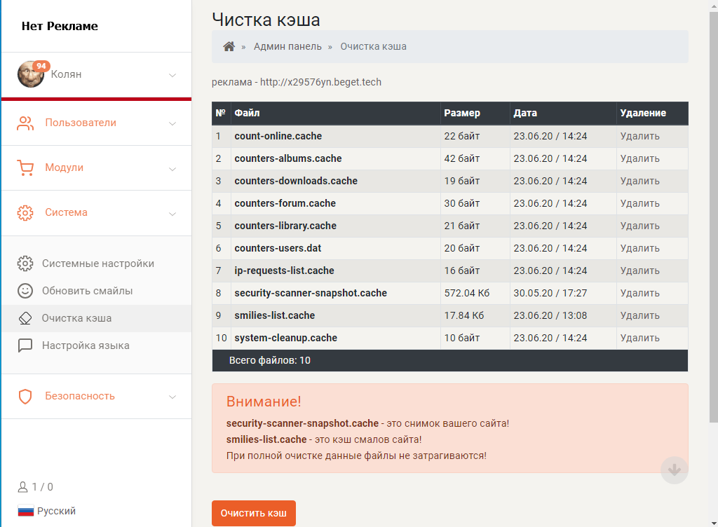Click the smiley face icon for Update smileys
The width and height of the screenshot is (718, 527).
[25, 291]
